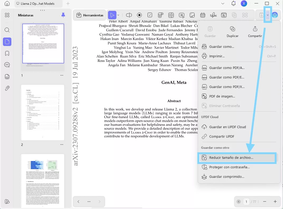Screen dimensions: 283x209
Task: Open page 1 thumbnail options menu
Action: [62, 75]
